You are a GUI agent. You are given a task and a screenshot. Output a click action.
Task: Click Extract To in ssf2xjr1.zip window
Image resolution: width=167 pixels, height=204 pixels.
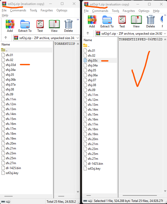(107, 21)
